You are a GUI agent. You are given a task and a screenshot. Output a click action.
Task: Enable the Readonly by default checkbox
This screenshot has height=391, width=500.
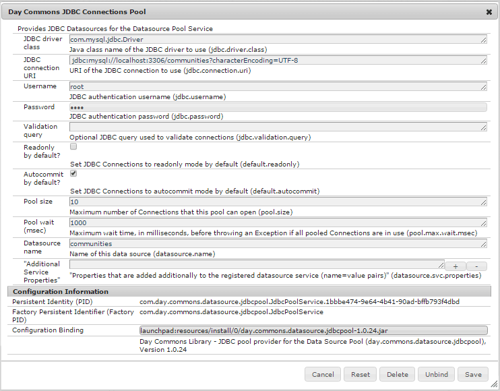pos(73,146)
